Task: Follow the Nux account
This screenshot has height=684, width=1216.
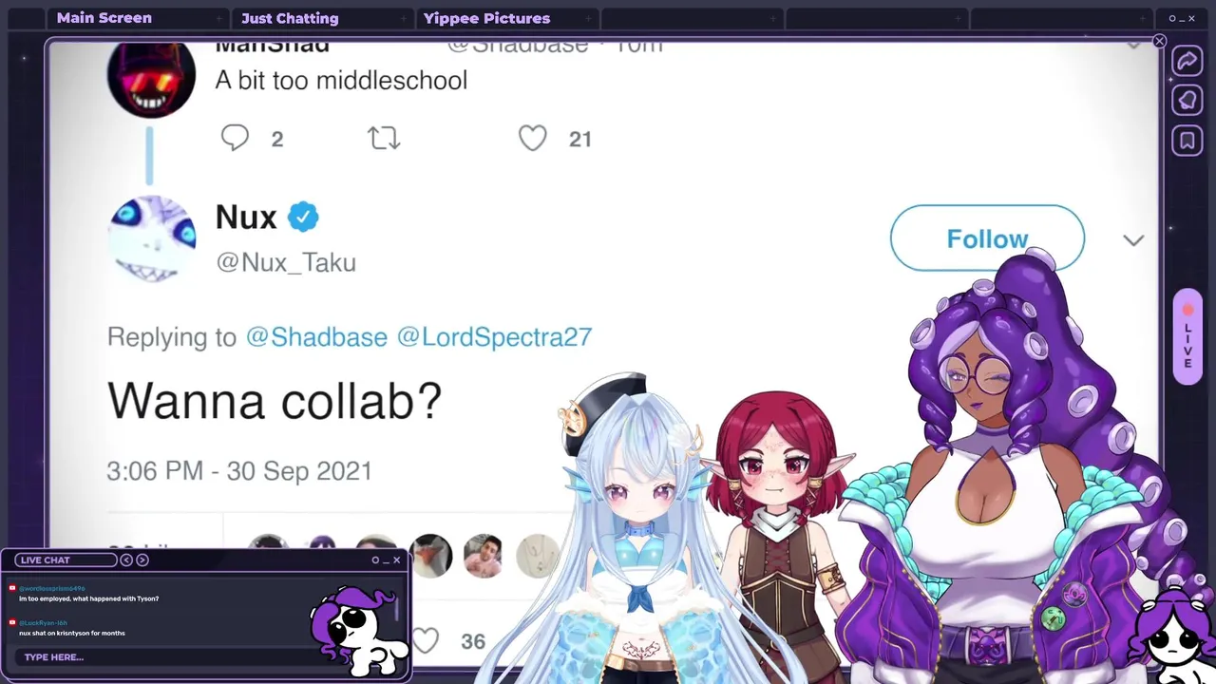Action: 987,238
